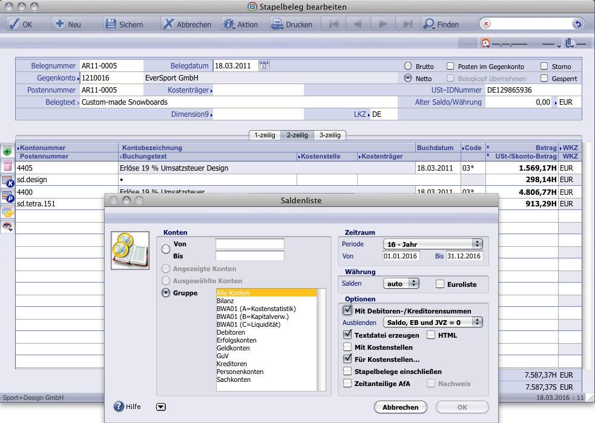Viewport: 595px width, 423px height.
Task: Jump to last record arrow
Action: click(407, 24)
